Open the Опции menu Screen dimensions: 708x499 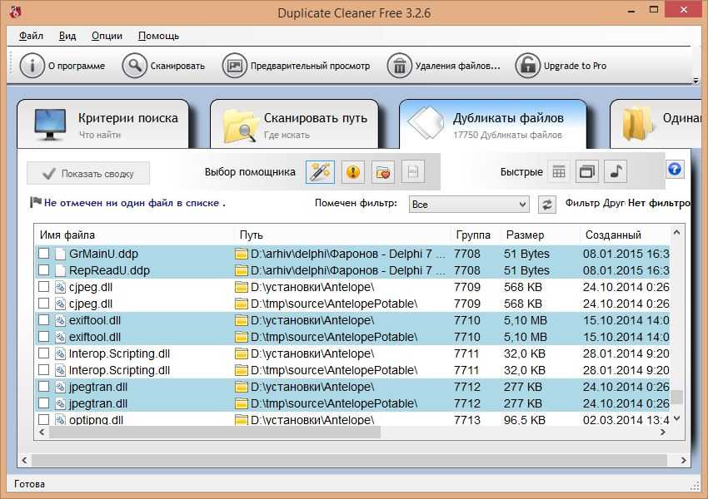point(107,36)
